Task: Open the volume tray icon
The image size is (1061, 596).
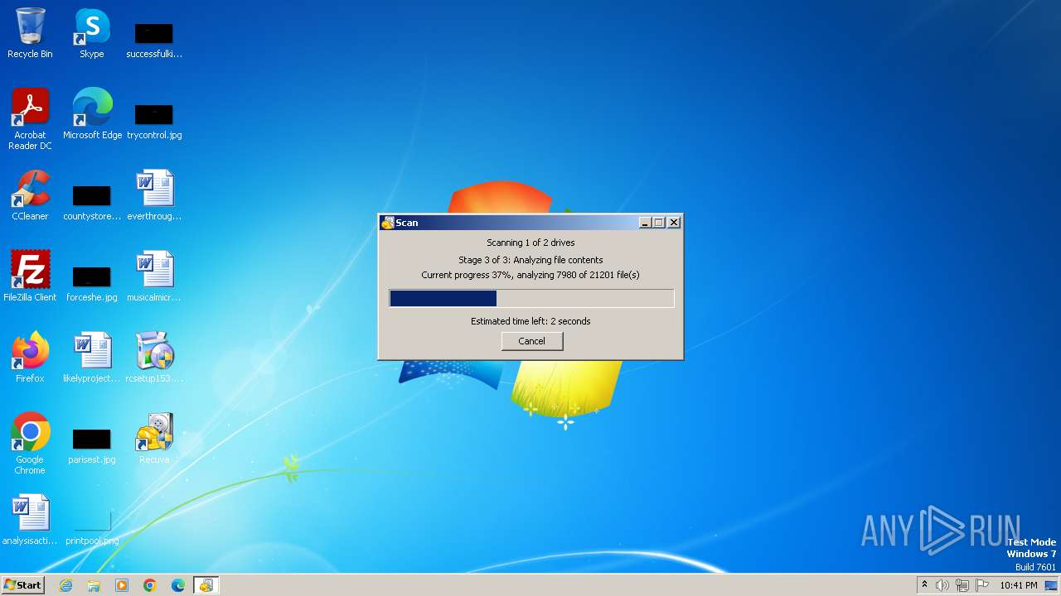Action: coord(942,585)
